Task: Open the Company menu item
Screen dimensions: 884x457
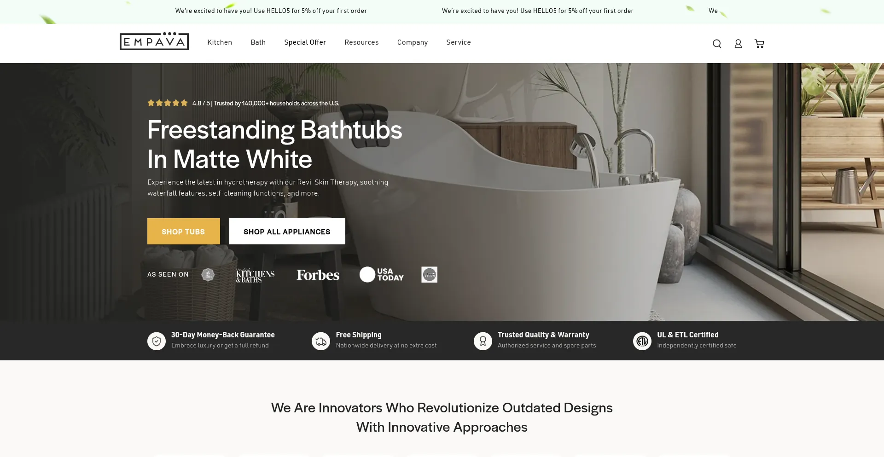Action: coord(413,42)
